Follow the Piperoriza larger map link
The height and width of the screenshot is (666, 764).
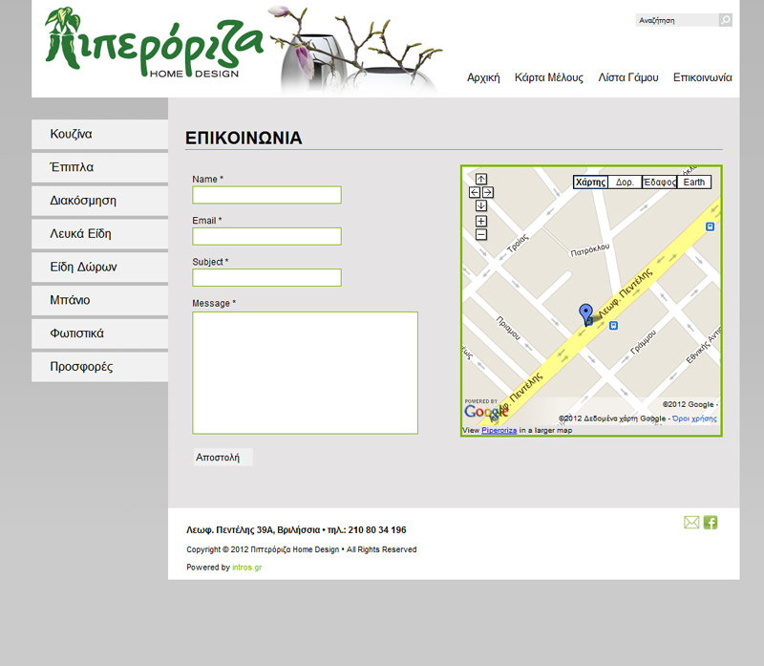point(499,431)
